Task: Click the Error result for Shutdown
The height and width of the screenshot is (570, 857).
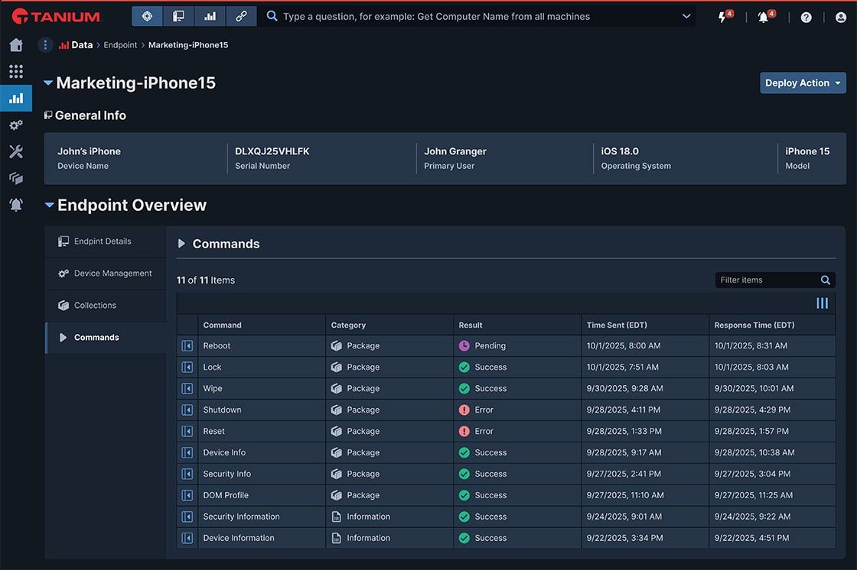Action: click(475, 410)
